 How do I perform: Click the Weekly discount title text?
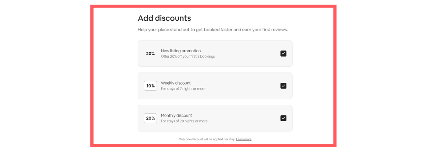click(x=176, y=83)
